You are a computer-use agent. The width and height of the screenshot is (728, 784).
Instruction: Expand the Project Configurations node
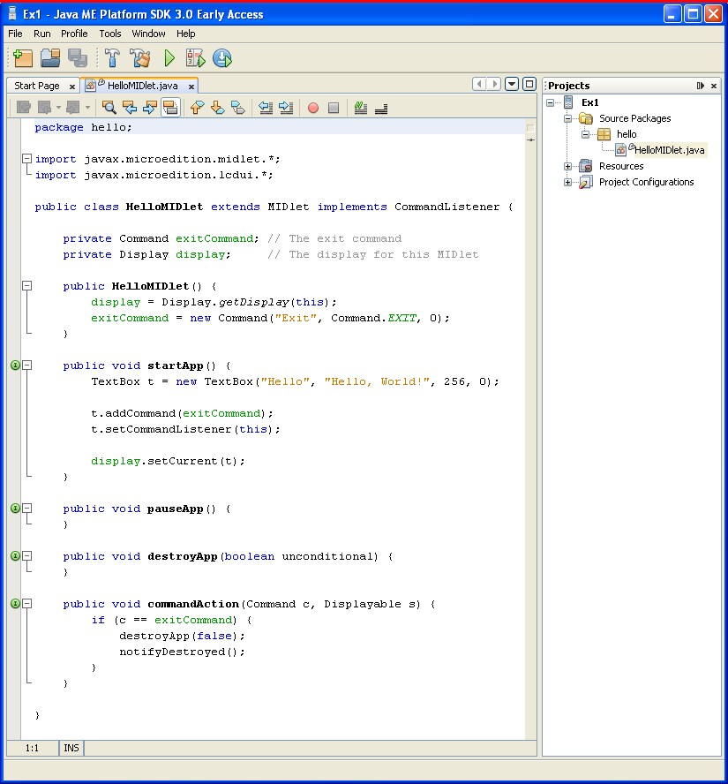tap(568, 182)
